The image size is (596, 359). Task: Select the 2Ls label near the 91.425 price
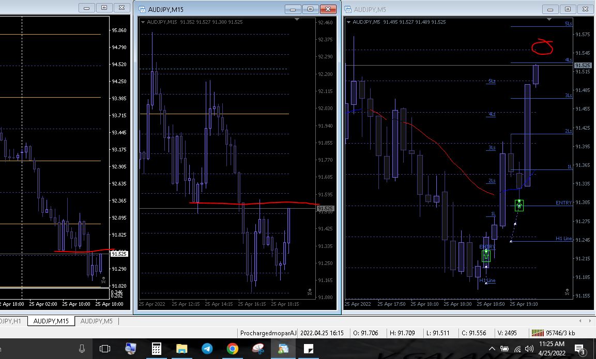(x=568, y=131)
